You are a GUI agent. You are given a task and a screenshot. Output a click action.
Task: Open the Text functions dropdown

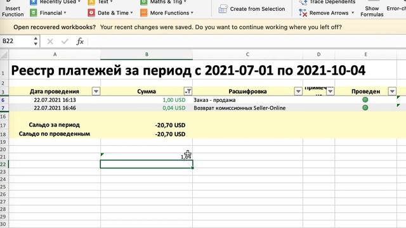[100, 2]
